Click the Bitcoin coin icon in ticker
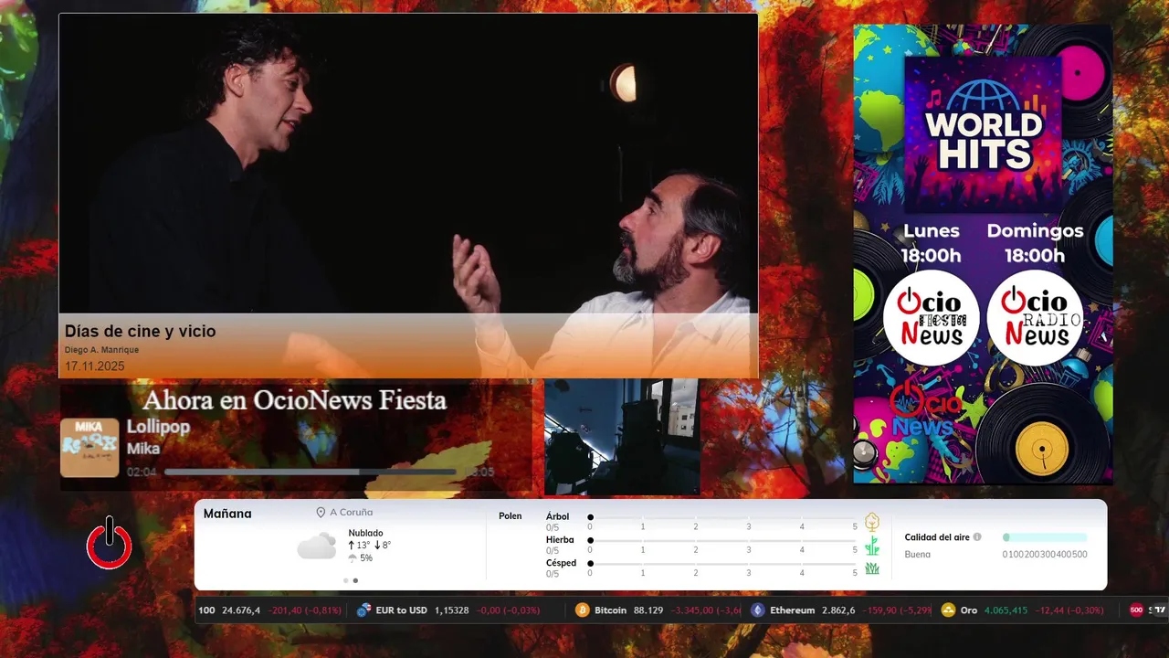Image resolution: width=1169 pixels, height=658 pixels. click(583, 610)
